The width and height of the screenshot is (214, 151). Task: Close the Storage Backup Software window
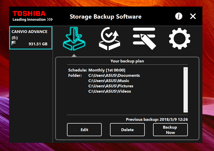coord(193,16)
